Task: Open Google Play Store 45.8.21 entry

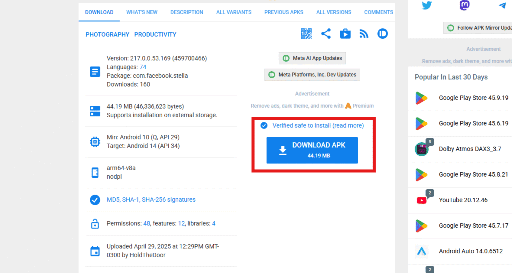Action: point(473,174)
